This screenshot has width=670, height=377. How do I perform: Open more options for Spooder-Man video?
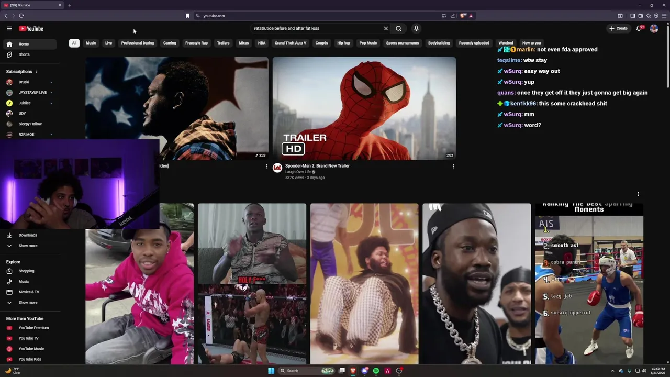click(453, 167)
